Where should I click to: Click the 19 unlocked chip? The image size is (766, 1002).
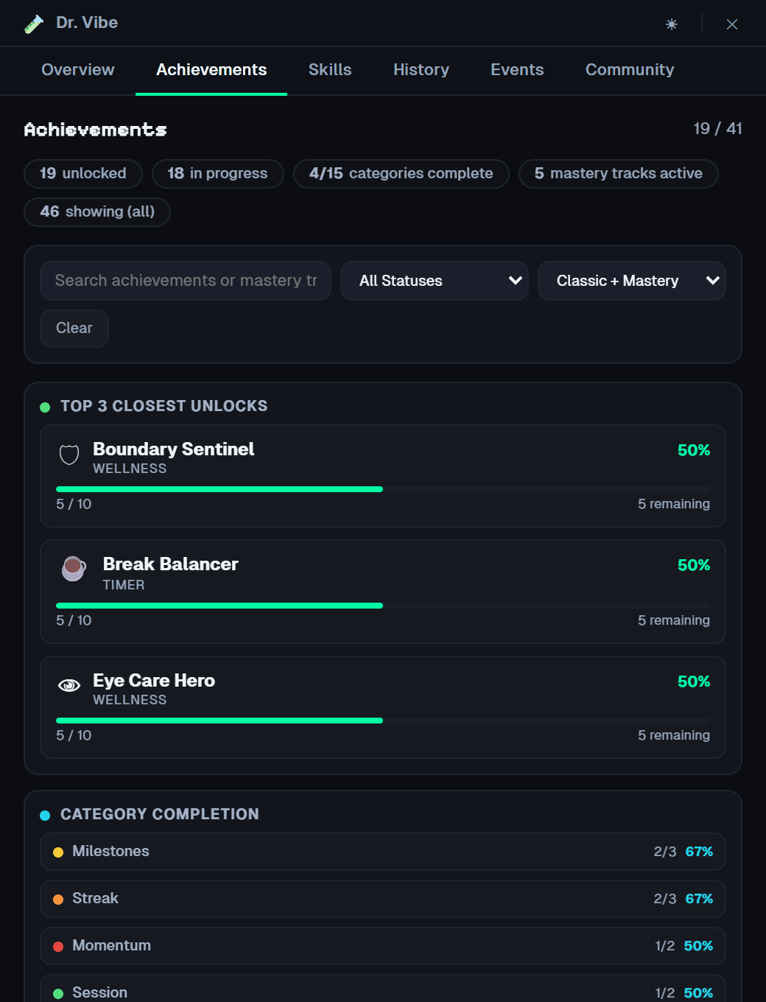pyautogui.click(x=83, y=174)
